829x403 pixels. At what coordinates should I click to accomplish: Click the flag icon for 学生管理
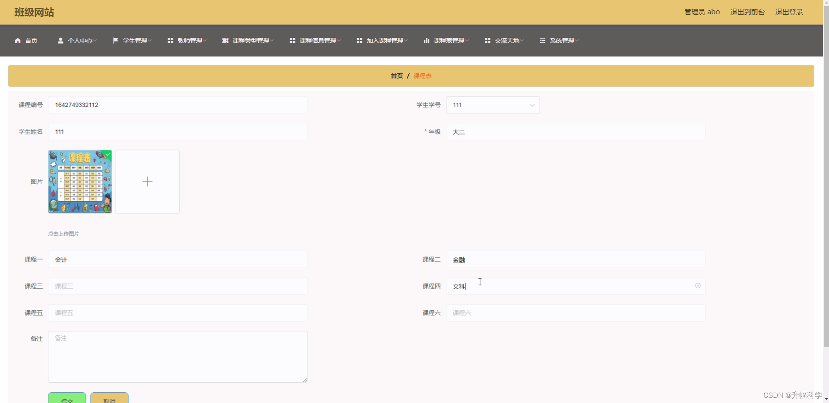pos(114,41)
